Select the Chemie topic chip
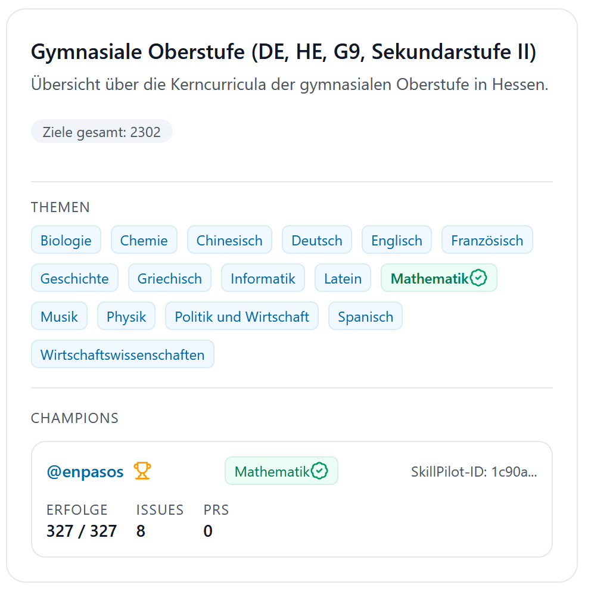 144,239
